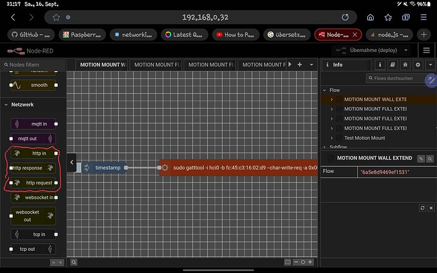Viewport: 437px width, 273px height.
Task: Select the http request palette node
Action: [34, 183]
